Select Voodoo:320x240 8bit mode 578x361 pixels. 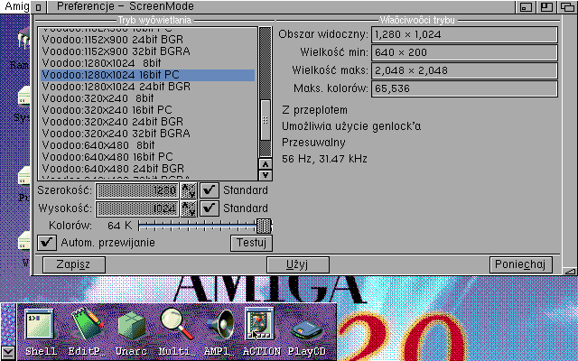click(147, 98)
